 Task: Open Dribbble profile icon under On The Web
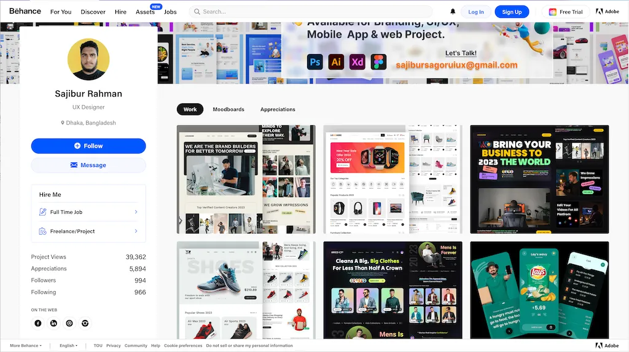coord(69,323)
